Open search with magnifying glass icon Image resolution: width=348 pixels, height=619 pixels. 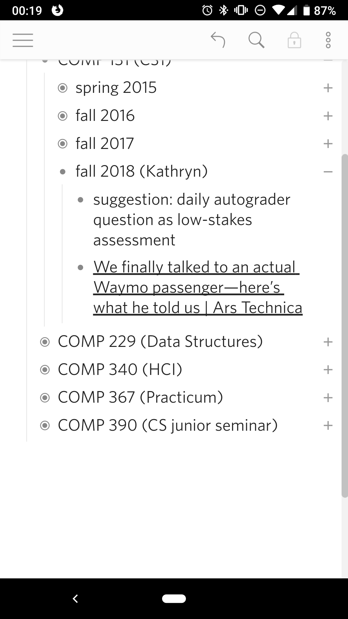pyautogui.click(x=256, y=41)
